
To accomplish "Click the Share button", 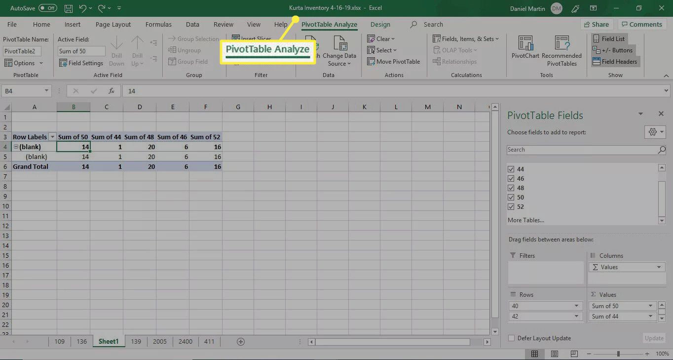I will pyautogui.click(x=596, y=24).
